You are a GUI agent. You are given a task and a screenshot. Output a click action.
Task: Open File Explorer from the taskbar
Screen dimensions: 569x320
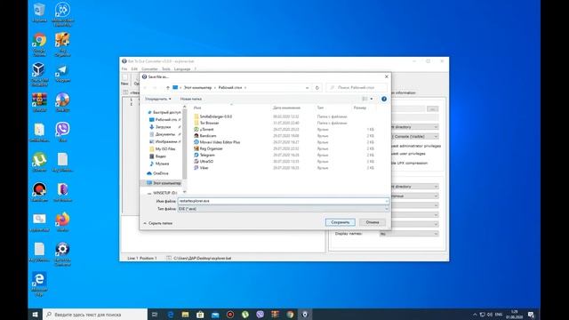pyautogui.click(x=186, y=314)
